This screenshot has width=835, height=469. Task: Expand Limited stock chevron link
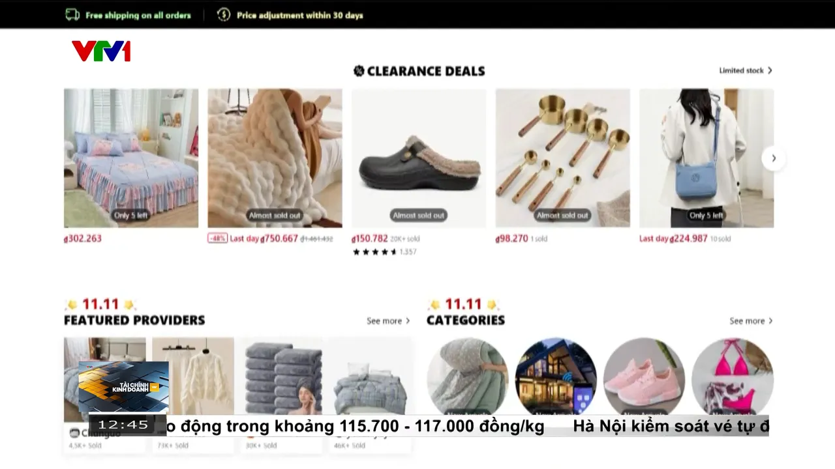pyautogui.click(x=746, y=70)
